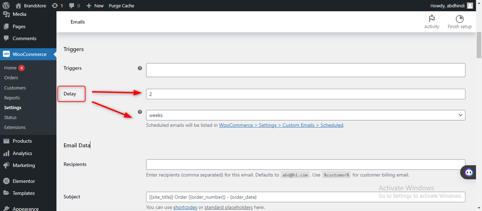Click the Media sidebar icon

(6, 14)
